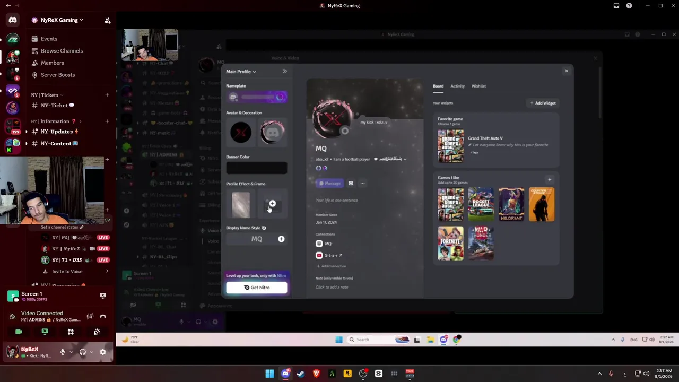Open Discord from the Windows taskbar
Image resolution: width=679 pixels, height=382 pixels.
pyautogui.click(x=285, y=374)
